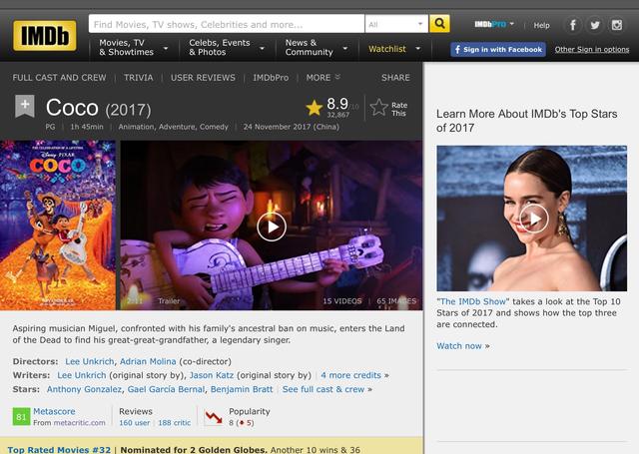This screenshot has width=639, height=454.
Task: Click the empty Rate This star
Action: point(379,108)
